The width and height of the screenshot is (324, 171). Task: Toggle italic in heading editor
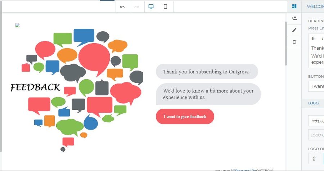tap(322, 39)
